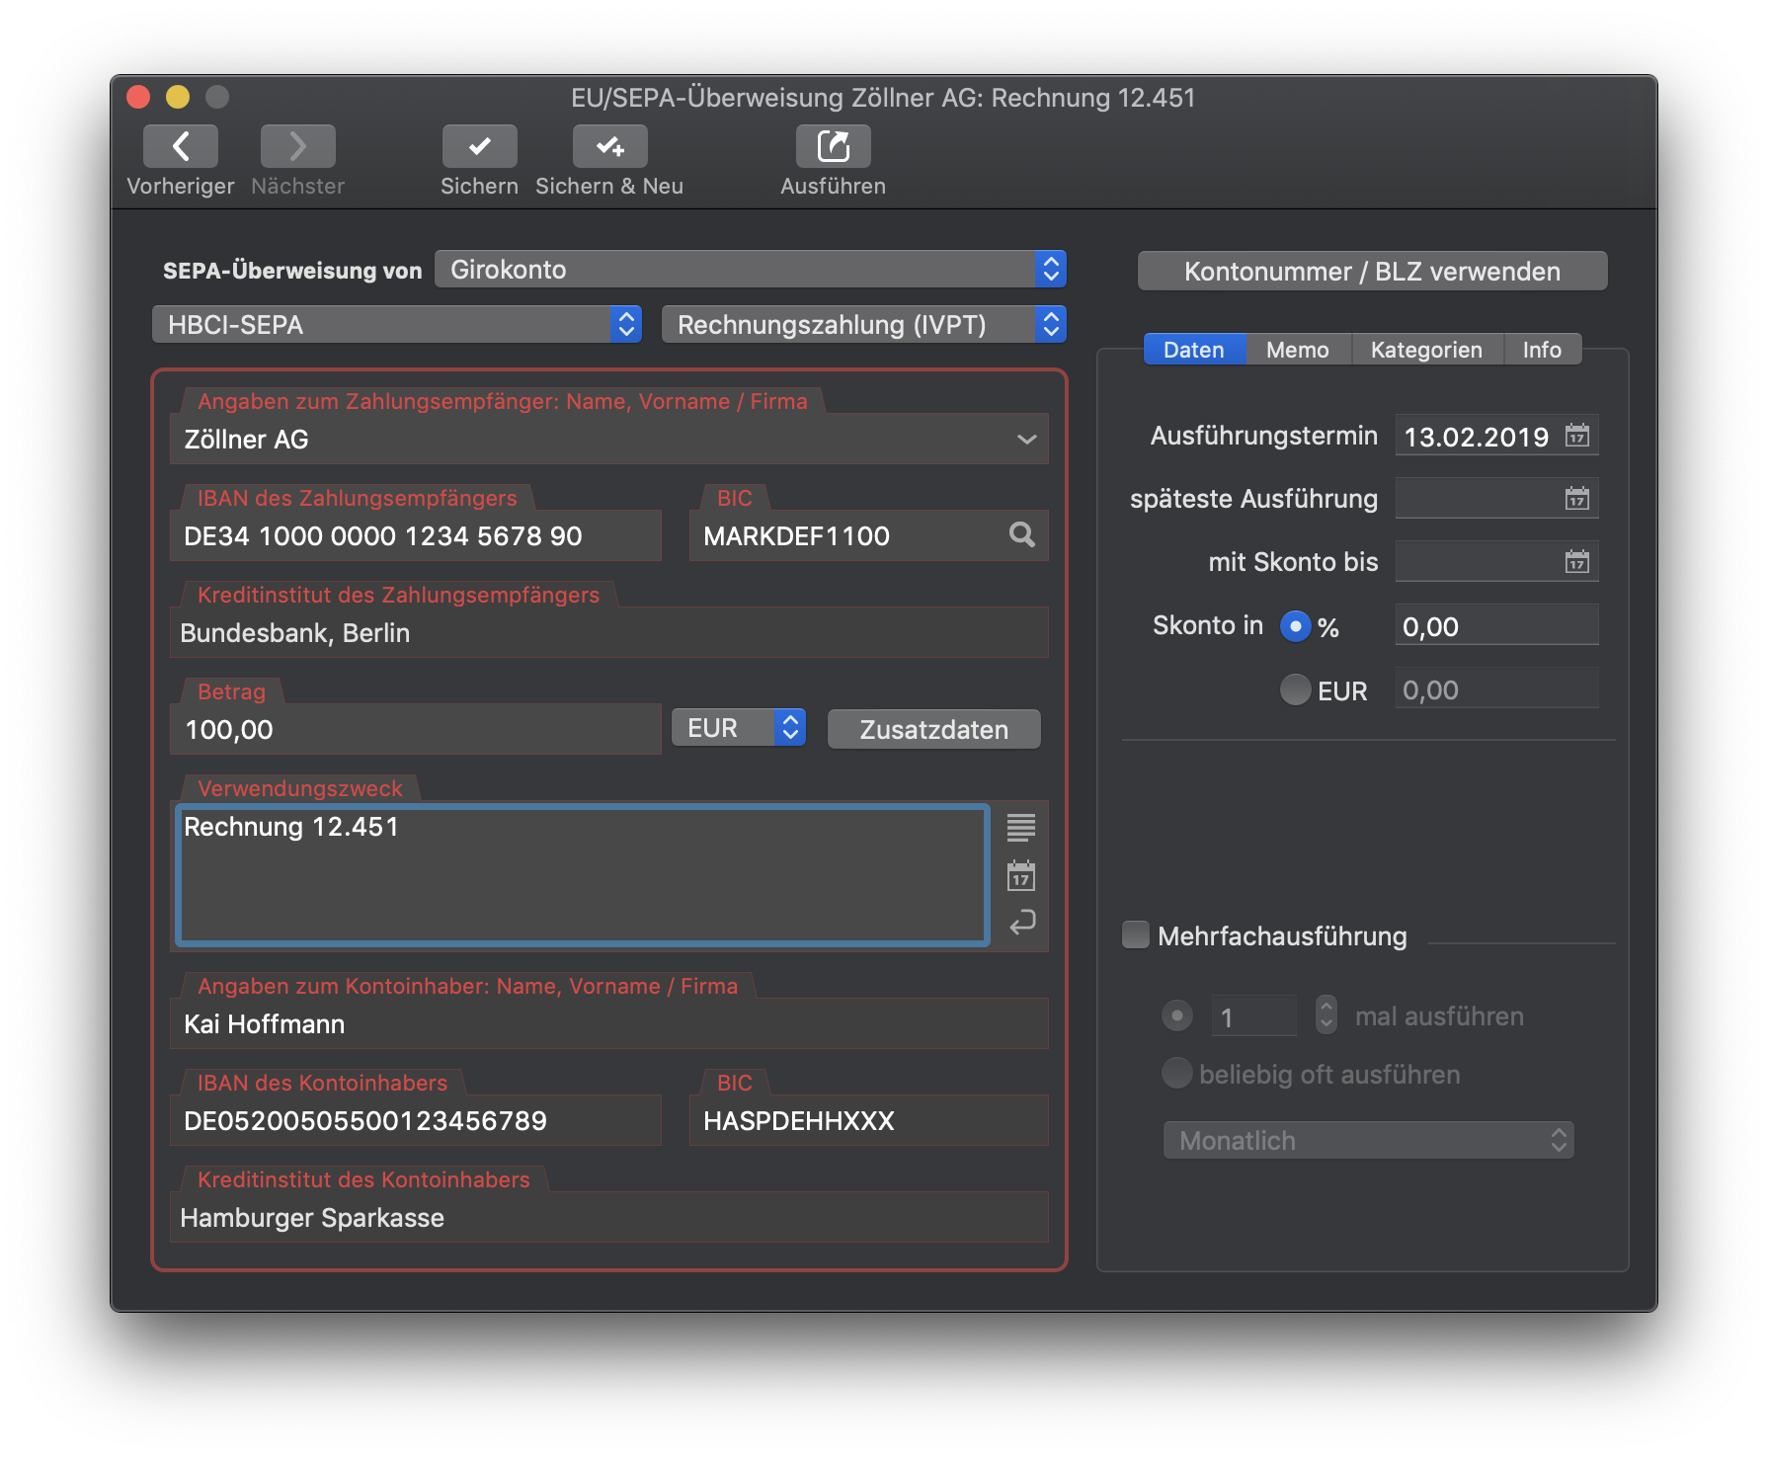Enable the Mehrfachausführung checkbox
The height and width of the screenshot is (1458, 1768).
[1136, 935]
